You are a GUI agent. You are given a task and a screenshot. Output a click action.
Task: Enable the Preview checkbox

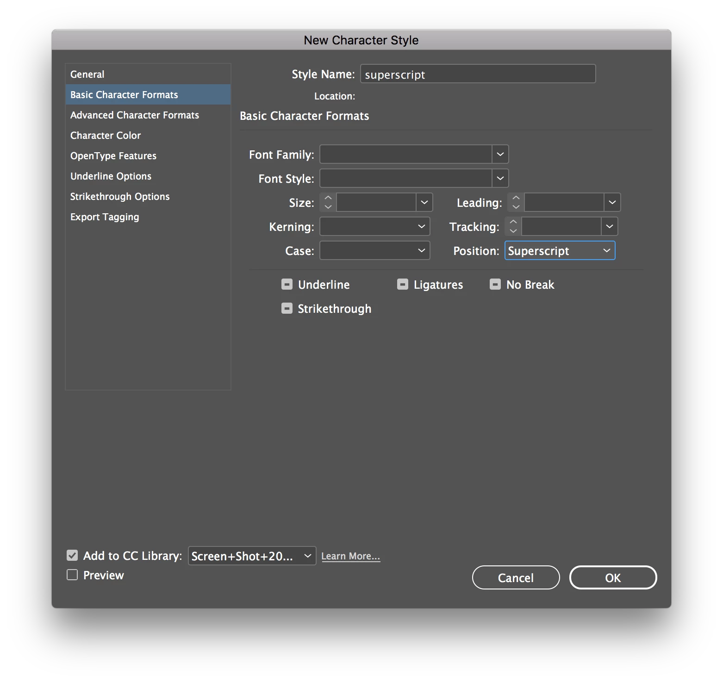[72, 575]
